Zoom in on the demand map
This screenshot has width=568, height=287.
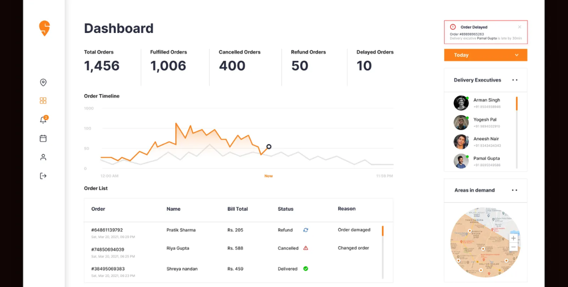point(513,238)
